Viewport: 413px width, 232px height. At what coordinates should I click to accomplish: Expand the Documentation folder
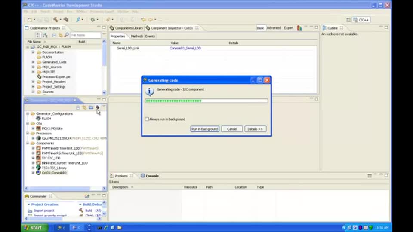[33, 52]
